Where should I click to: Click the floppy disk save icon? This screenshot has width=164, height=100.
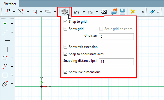123,12
